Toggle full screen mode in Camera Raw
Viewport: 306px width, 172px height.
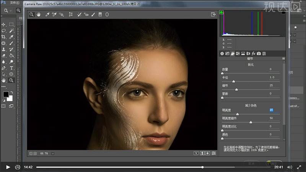(213, 15)
